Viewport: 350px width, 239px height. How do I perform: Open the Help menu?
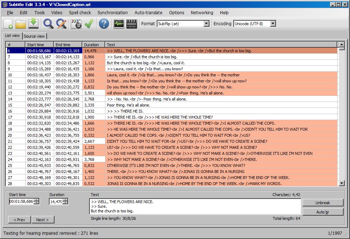click(x=224, y=13)
